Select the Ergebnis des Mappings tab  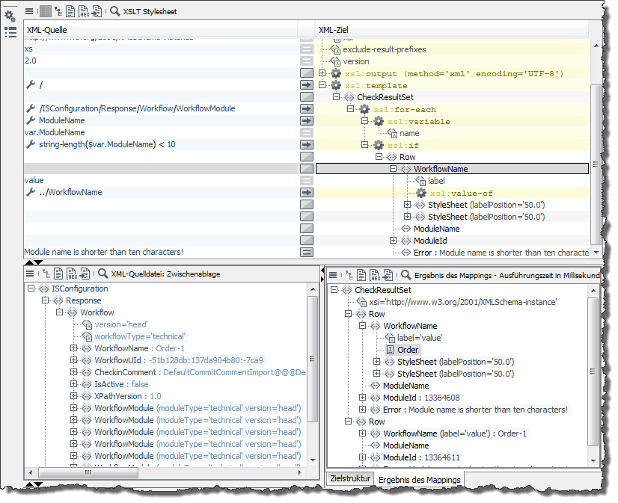(418, 479)
